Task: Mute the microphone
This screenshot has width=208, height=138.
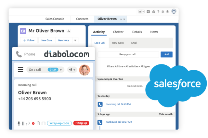Action: [x=19, y=123]
